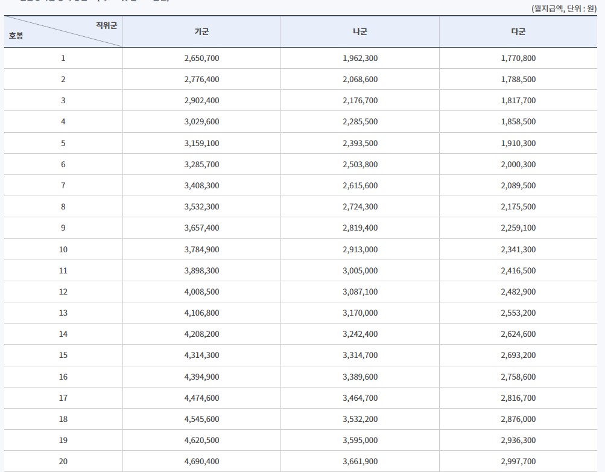Select the value 4,208,200

tap(202, 334)
